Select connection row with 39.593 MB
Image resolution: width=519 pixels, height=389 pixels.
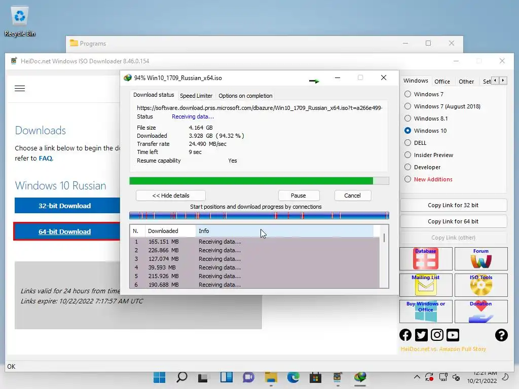pos(255,267)
